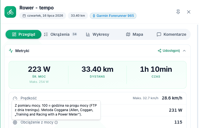The image size is (199, 128).
Task: Click the 223 W average power value
Action: pos(39,69)
